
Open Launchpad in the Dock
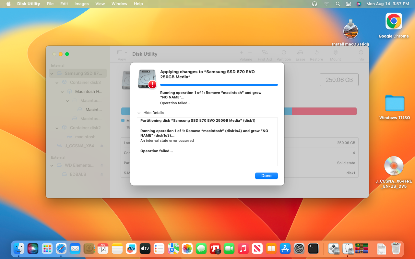47,249
